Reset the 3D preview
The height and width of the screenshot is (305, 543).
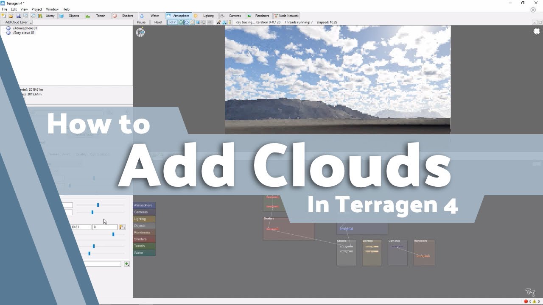(158, 22)
